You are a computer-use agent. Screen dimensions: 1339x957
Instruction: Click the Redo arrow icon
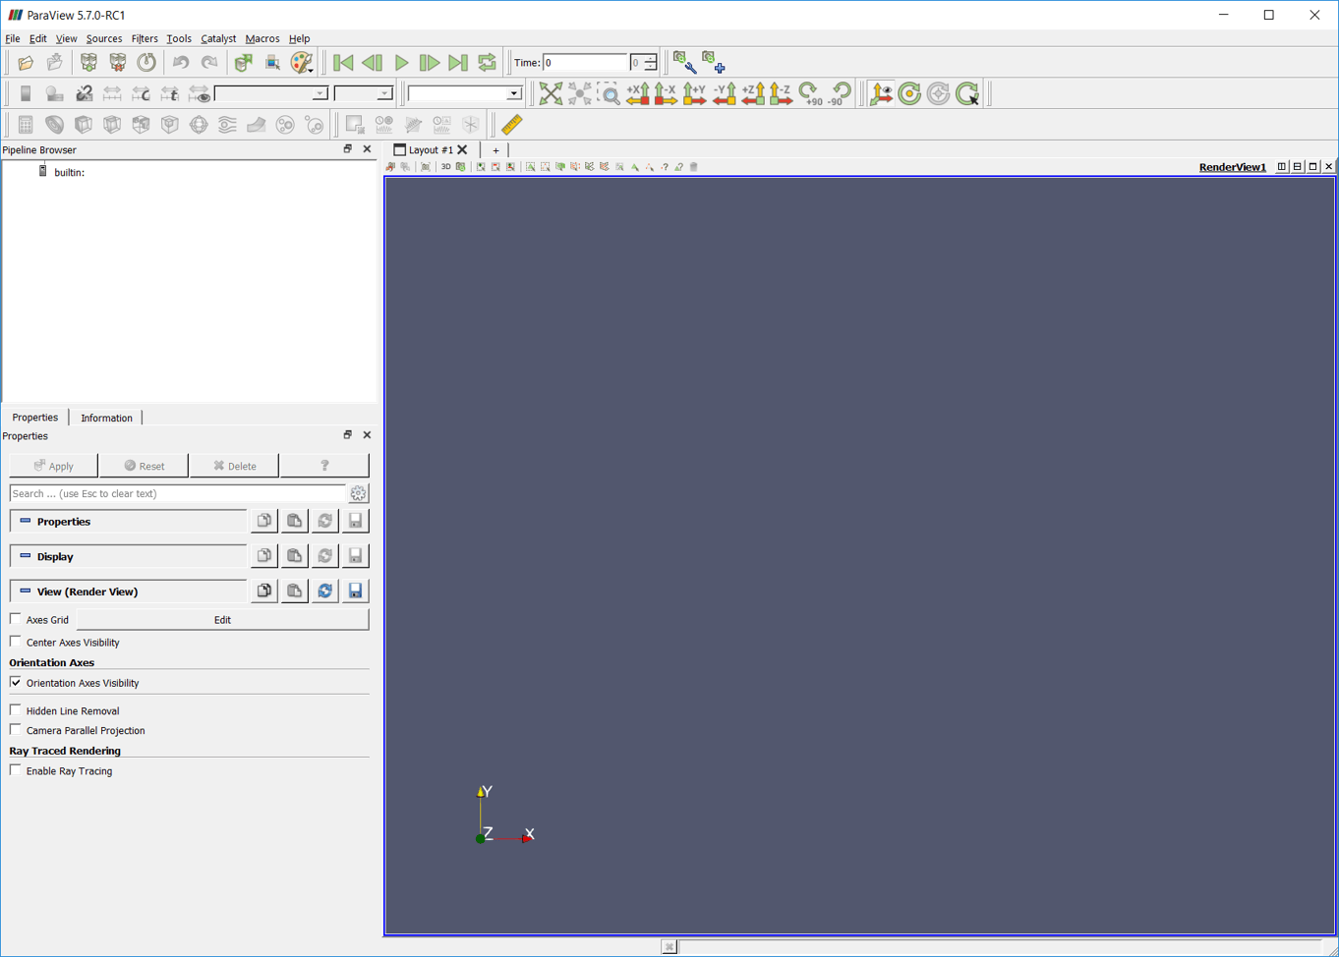(x=209, y=63)
